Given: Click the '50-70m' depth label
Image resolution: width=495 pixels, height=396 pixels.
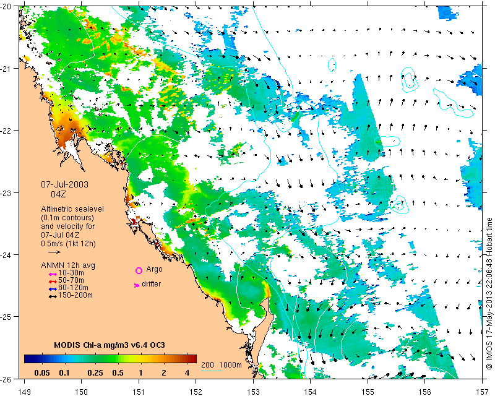Looking at the screenshot, I should tap(71, 280).
